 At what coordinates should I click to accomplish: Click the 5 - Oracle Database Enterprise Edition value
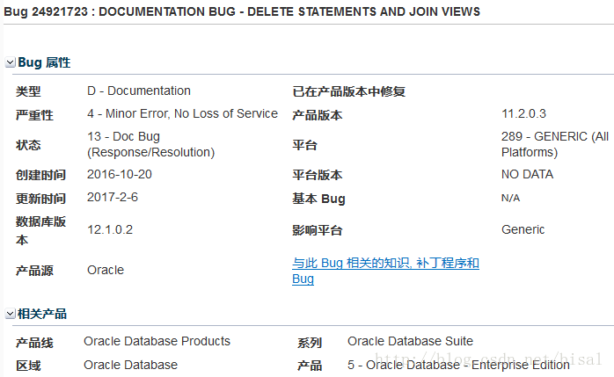[x=445, y=365]
